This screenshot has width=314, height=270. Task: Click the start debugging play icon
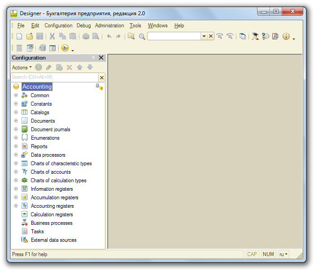[x=65, y=48]
